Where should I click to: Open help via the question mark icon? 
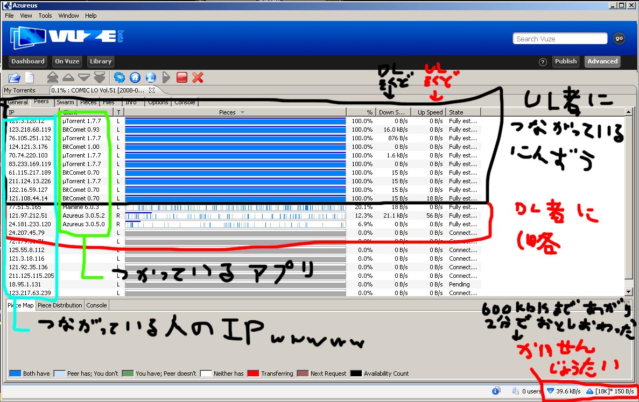[x=543, y=62]
